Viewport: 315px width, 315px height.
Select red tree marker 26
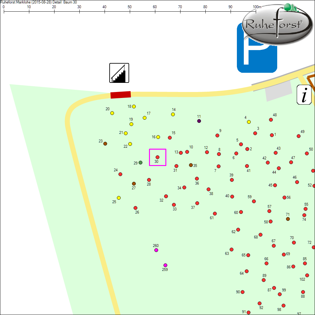[135, 208]
